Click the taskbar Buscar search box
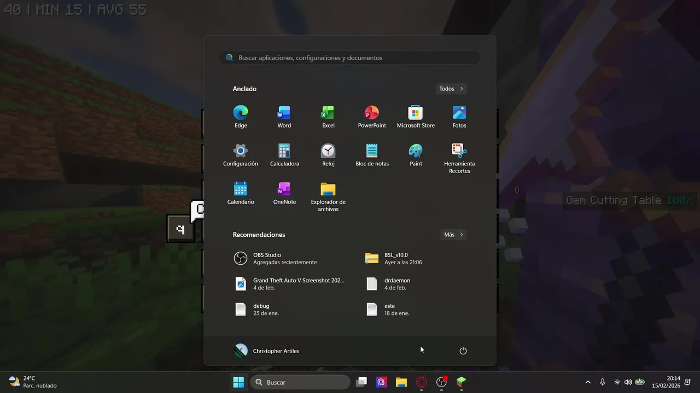Image resolution: width=700 pixels, height=393 pixels. (300, 382)
